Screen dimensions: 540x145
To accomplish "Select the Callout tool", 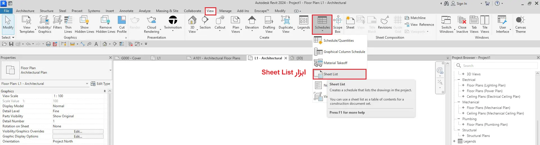I will [x=220, y=23].
